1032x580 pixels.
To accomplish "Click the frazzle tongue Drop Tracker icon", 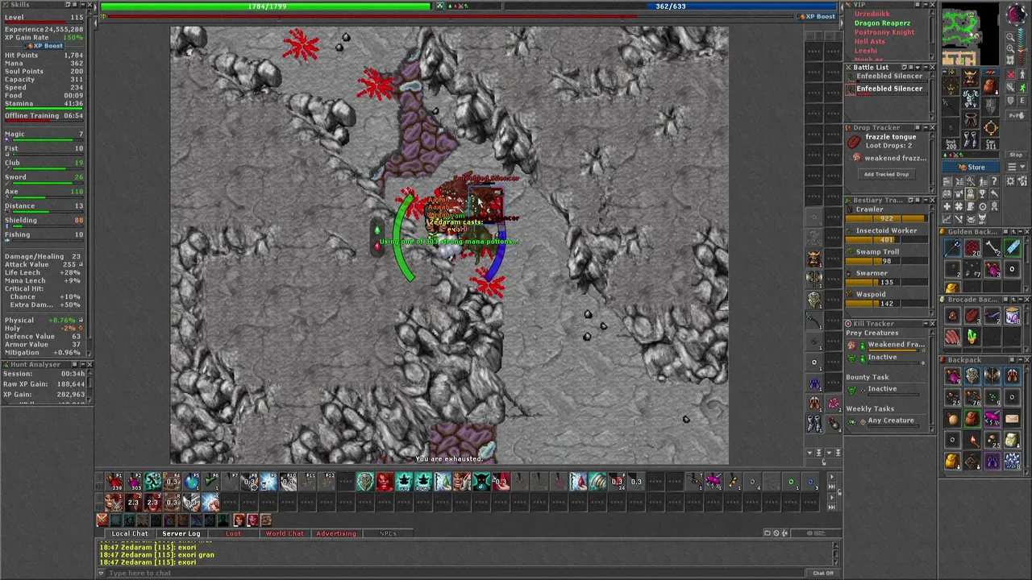I will 855,142.
